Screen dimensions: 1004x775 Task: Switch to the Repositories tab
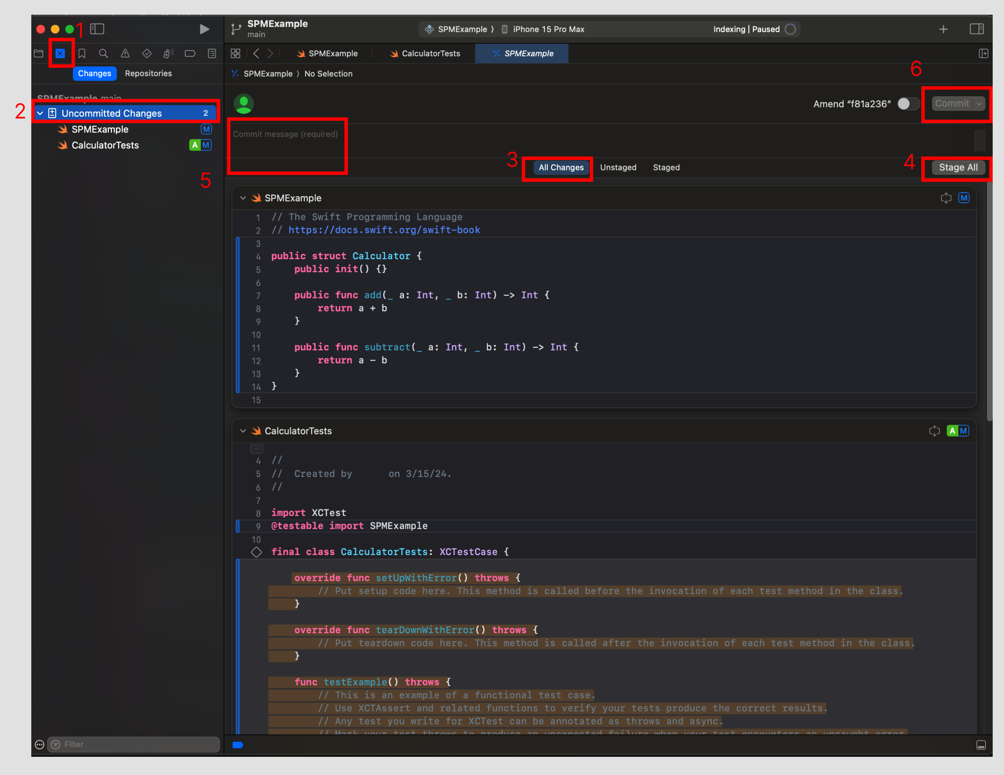(148, 73)
